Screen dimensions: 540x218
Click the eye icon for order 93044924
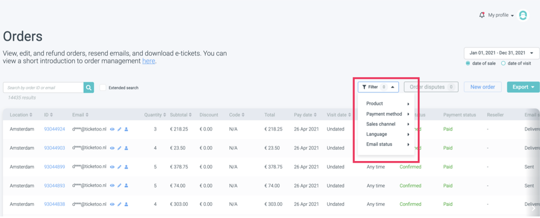[x=112, y=129]
